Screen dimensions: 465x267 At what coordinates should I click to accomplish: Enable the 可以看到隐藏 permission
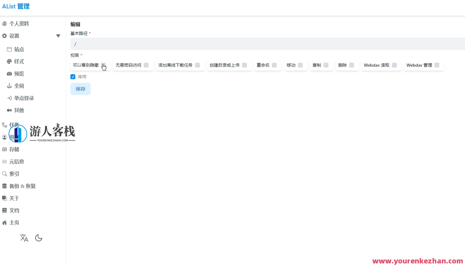pos(104,65)
